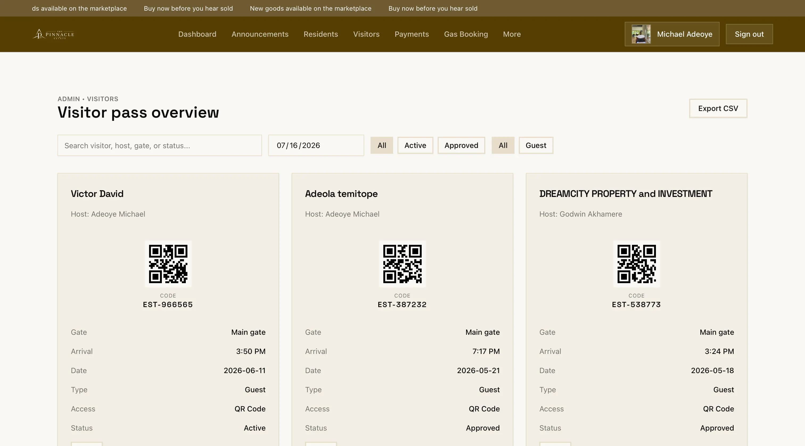Sign out of the account

pyautogui.click(x=749, y=34)
